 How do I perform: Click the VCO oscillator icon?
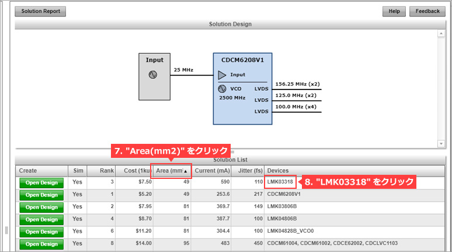point(222,89)
